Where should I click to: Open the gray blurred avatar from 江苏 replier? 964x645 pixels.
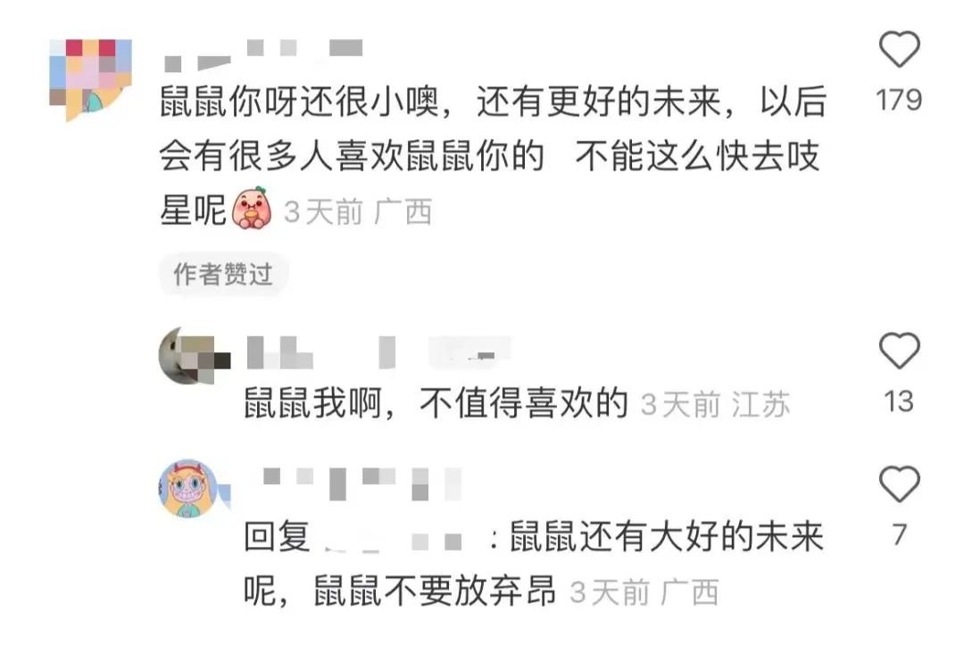click(194, 356)
